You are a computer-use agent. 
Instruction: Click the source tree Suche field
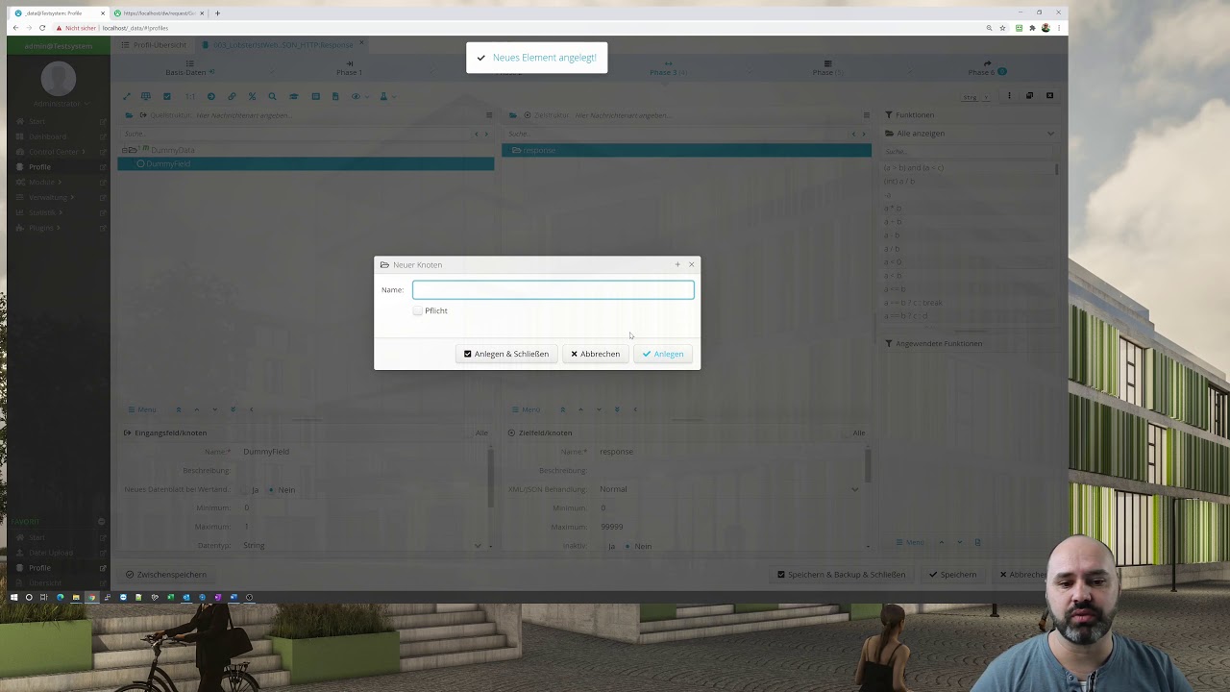coord(296,134)
